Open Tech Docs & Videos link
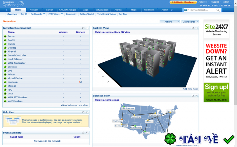This screenshot has height=147, width=237. (106, 14)
